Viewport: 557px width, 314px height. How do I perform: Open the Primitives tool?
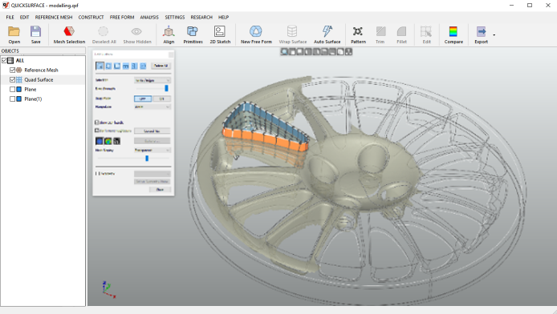click(193, 31)
